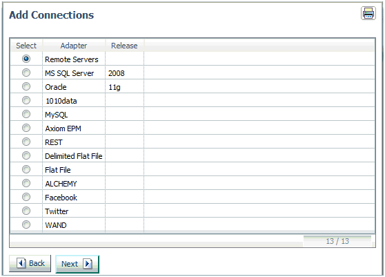Viewport: 385px width, 277px height.
Task: Select the Twitter radio button
Action: pyautogui.click(x=26, y=211)
